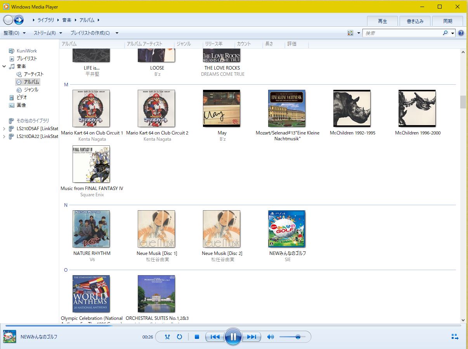Toggle repeat playback
Image resolution: width=468 pixels, height=349 pixels.
(x=179, y=337)
